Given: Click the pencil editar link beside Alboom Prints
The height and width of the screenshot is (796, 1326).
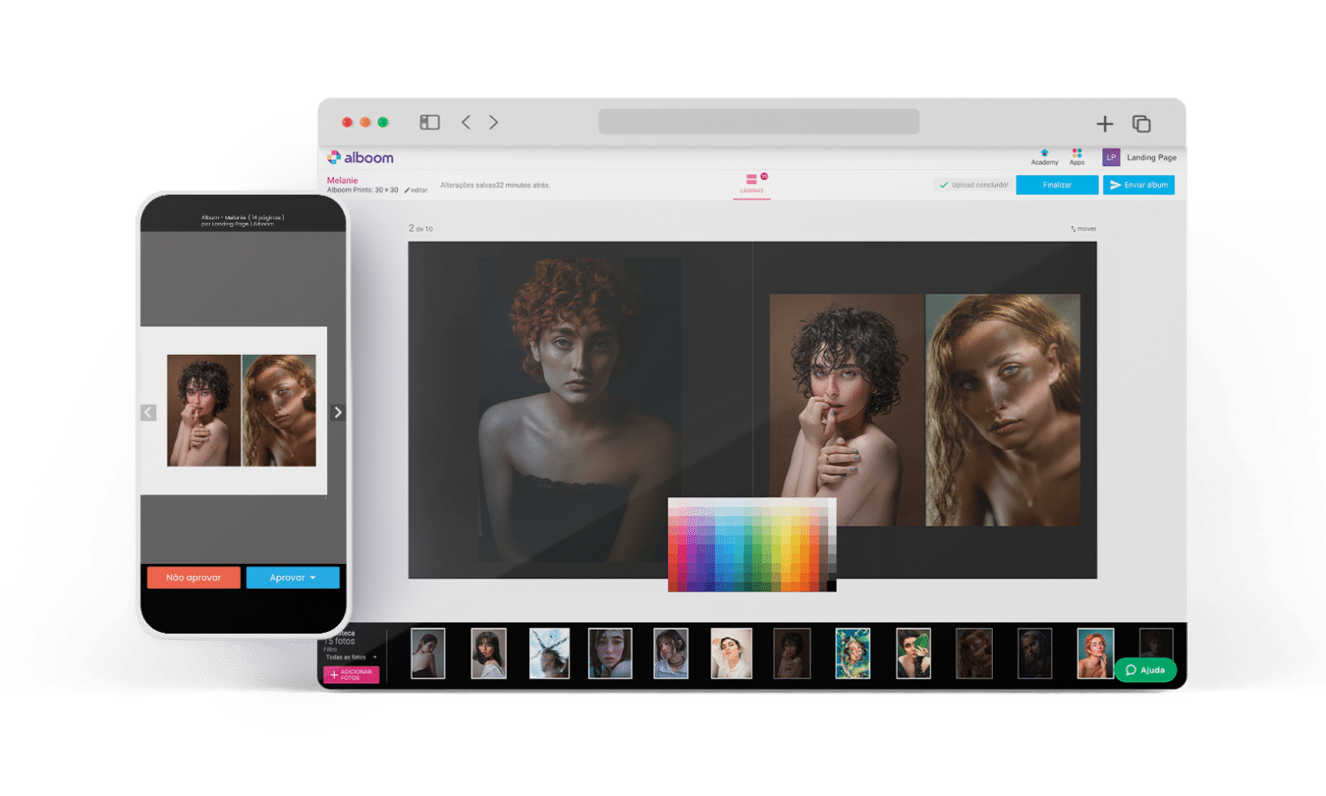Looking at the screenshot, I should pos(416,190).
